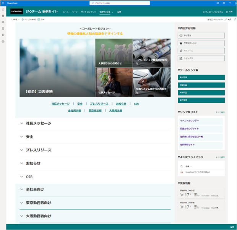Open the file icon in left rail
Image resolution: width=237 pixels, height=230 pixels.
(x=3, y=28)
